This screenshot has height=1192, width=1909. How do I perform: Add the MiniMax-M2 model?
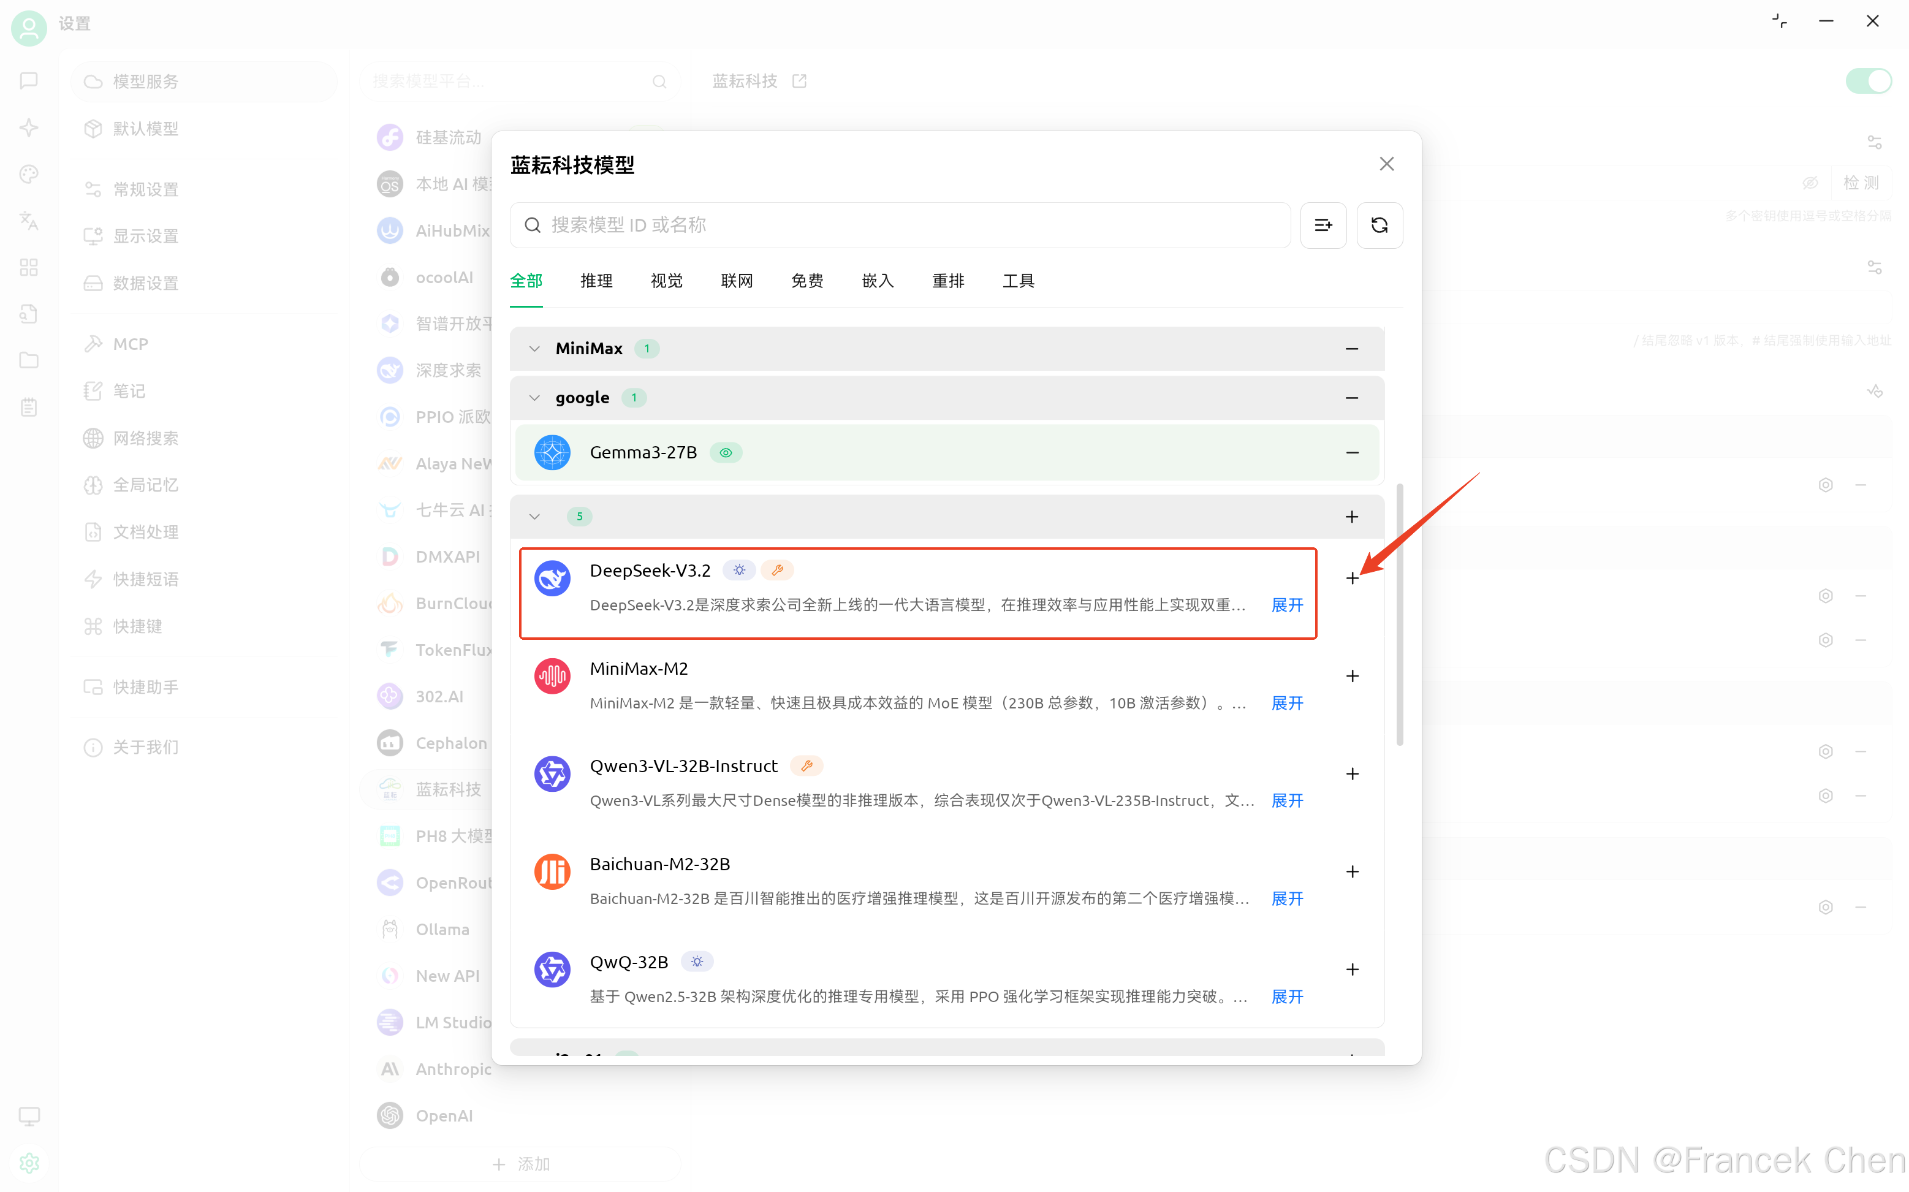[x=1352, y=677]
